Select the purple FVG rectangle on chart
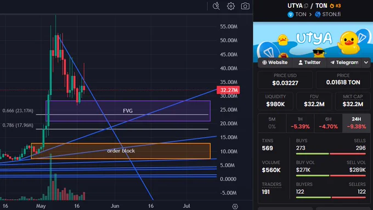 point(128,111)
